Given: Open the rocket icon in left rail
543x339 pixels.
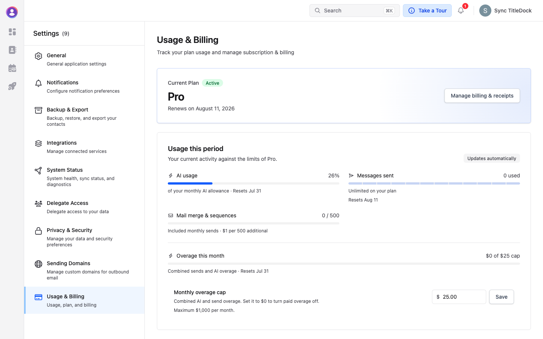Looking at the screenshot, I should click(12, 86).
